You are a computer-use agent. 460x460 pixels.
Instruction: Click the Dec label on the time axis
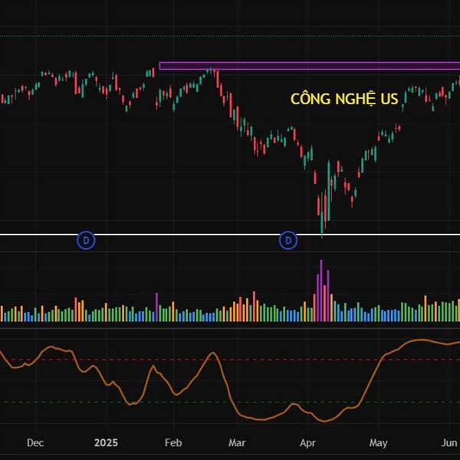(x=35, y=442)
